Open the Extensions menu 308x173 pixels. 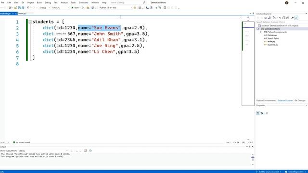pos(83,2)
